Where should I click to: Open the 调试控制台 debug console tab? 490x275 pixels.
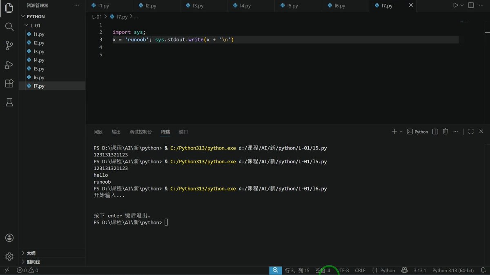click(x=141, y=132)
